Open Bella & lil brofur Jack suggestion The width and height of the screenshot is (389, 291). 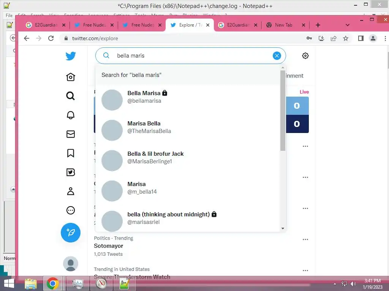[188, 160]
